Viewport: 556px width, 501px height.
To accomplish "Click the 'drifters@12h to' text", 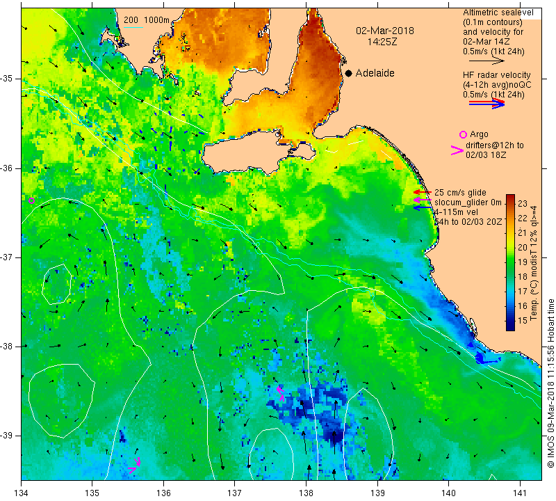I will click(495, 145).
